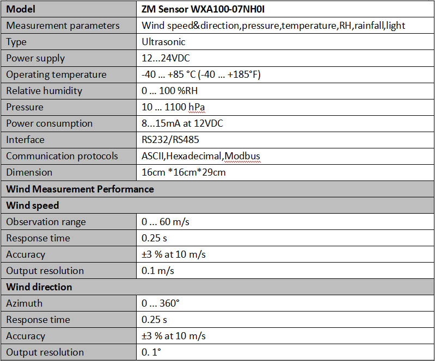Click the Operating temperature label
Screen dimensions: 435x361
pos(56,74)
